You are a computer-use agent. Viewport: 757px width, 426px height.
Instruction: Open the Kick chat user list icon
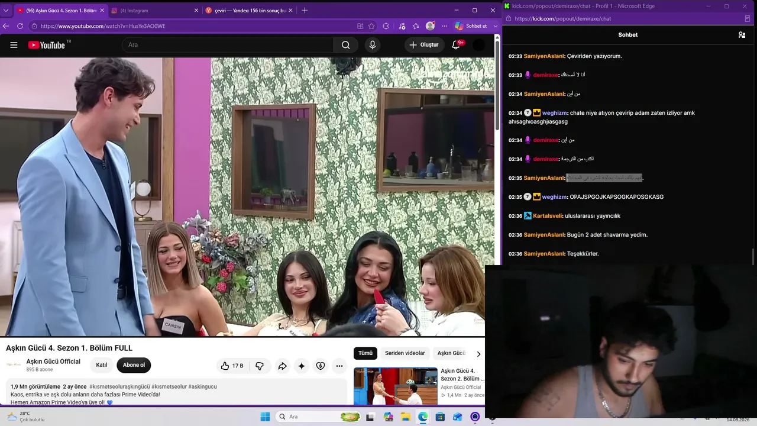[742, 35]
